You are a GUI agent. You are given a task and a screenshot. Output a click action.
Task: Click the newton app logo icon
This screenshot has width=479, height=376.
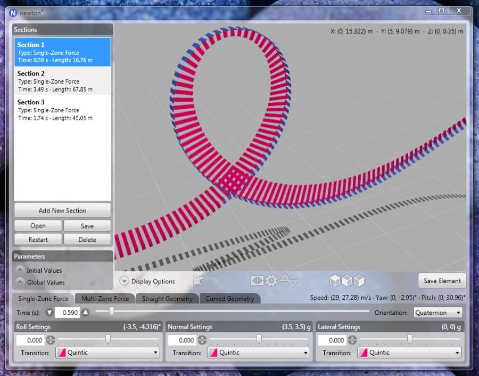coord(13,13)
